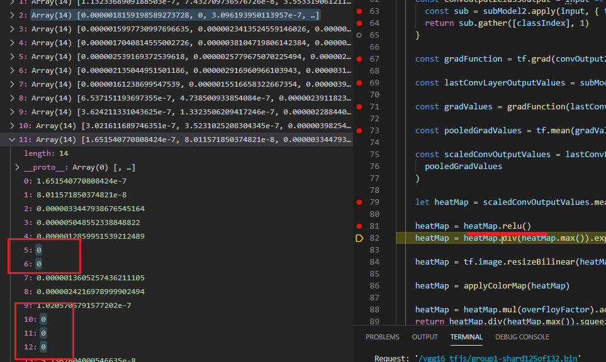
Task: Open the vgg16_tfjs shard path link in terminal
Action: point(498,358)
